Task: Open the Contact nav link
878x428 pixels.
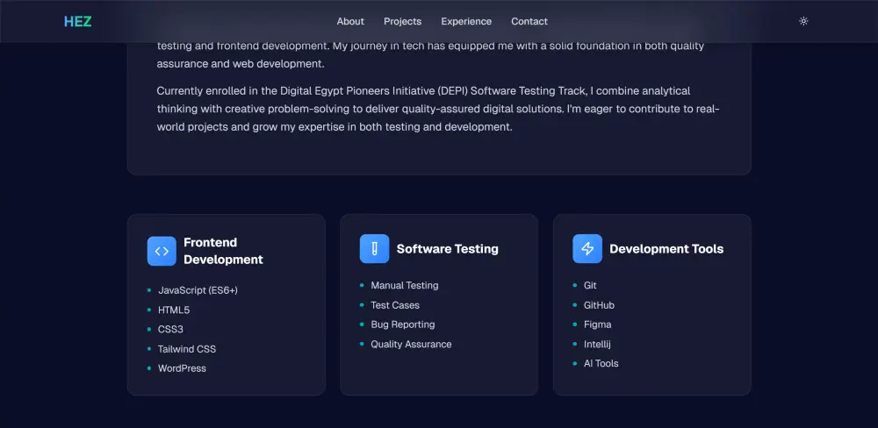Action: [x=529, y=21]
